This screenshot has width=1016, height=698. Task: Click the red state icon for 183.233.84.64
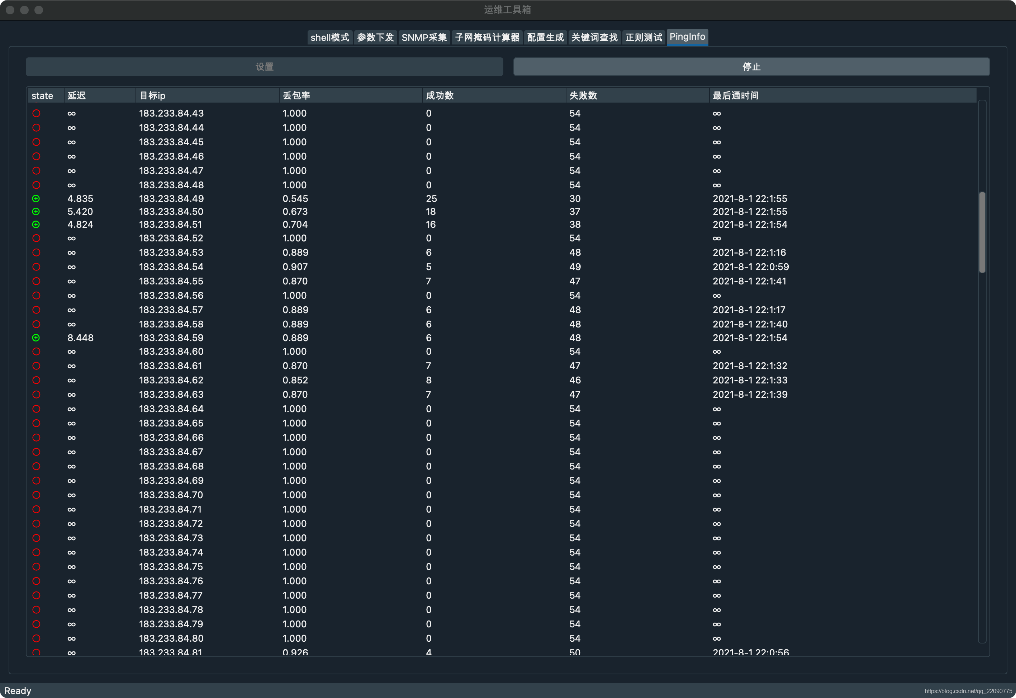[36, 409]
